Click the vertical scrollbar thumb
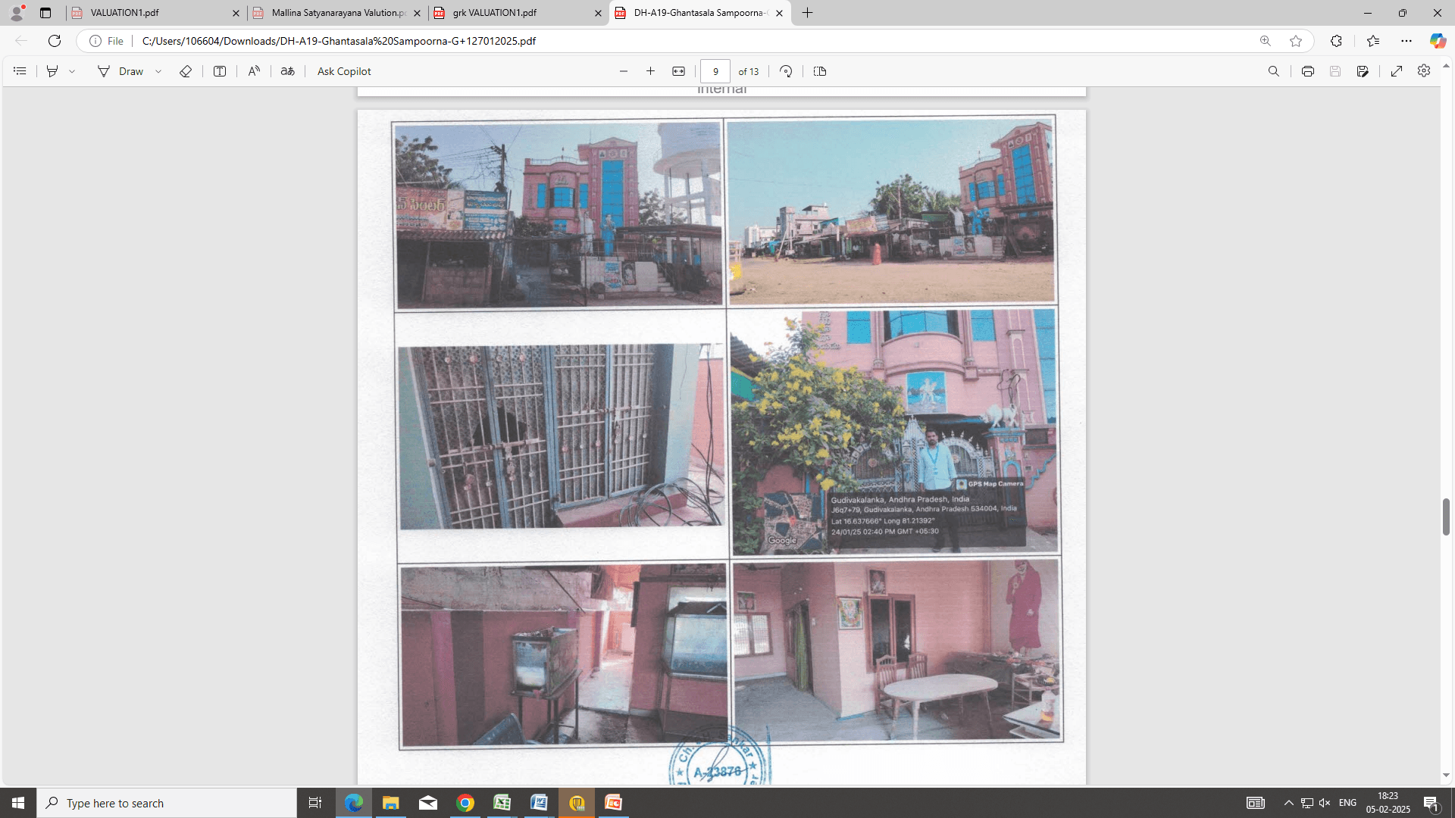 (x=1446, y=517)
